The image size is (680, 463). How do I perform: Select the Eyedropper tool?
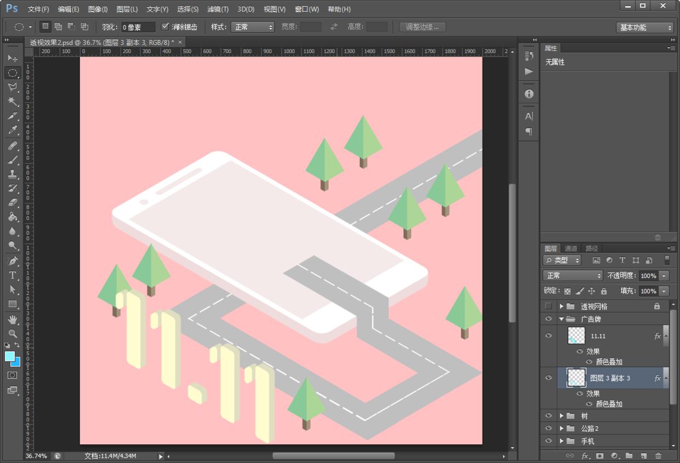pyautogui.click(x=13, y=130)
